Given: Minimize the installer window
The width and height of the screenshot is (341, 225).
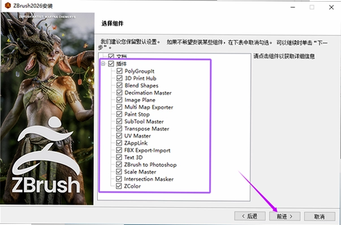Looking at the screenshot, I should pyautogui.click(x=293, y=7).
